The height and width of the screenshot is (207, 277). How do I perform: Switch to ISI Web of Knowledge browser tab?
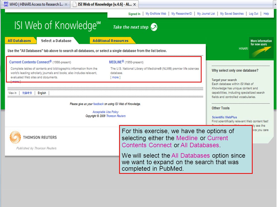point(104,4)
